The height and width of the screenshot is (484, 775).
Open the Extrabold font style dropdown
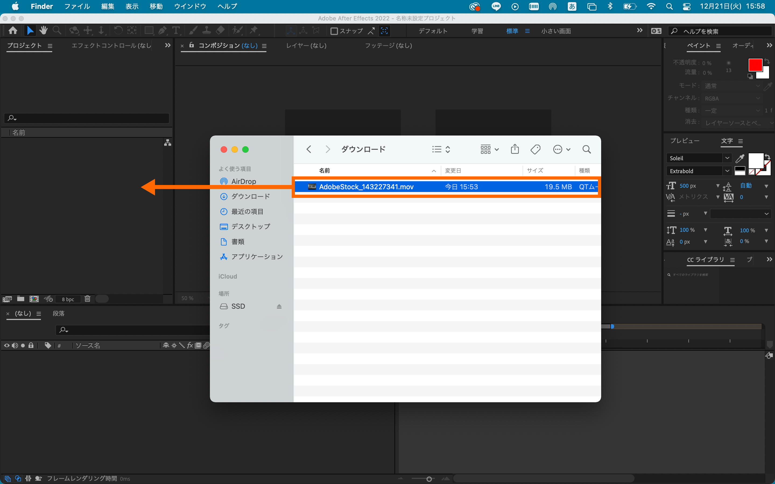(727, 171)
